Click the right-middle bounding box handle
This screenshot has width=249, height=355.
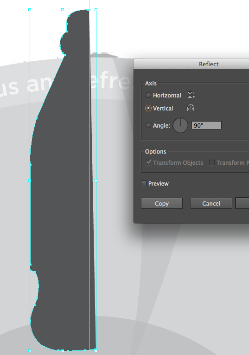(x=96, y=181)
